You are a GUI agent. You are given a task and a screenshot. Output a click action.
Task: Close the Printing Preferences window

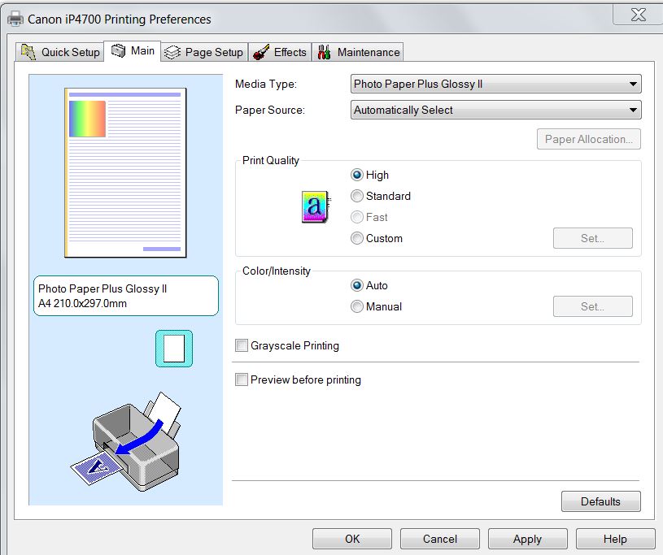[638, 15]
